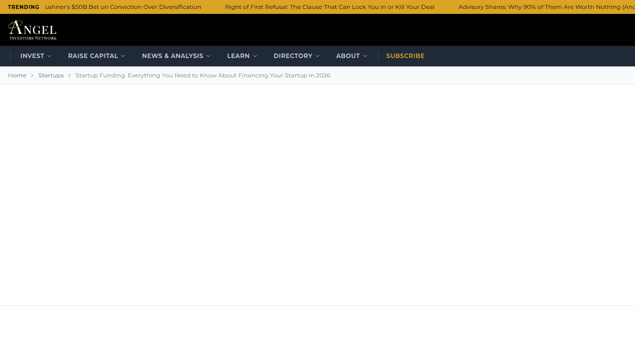635x357 pixels.
Task: Click the Startup Funding breadcrumb title
Action: click(x=203, y=75)
